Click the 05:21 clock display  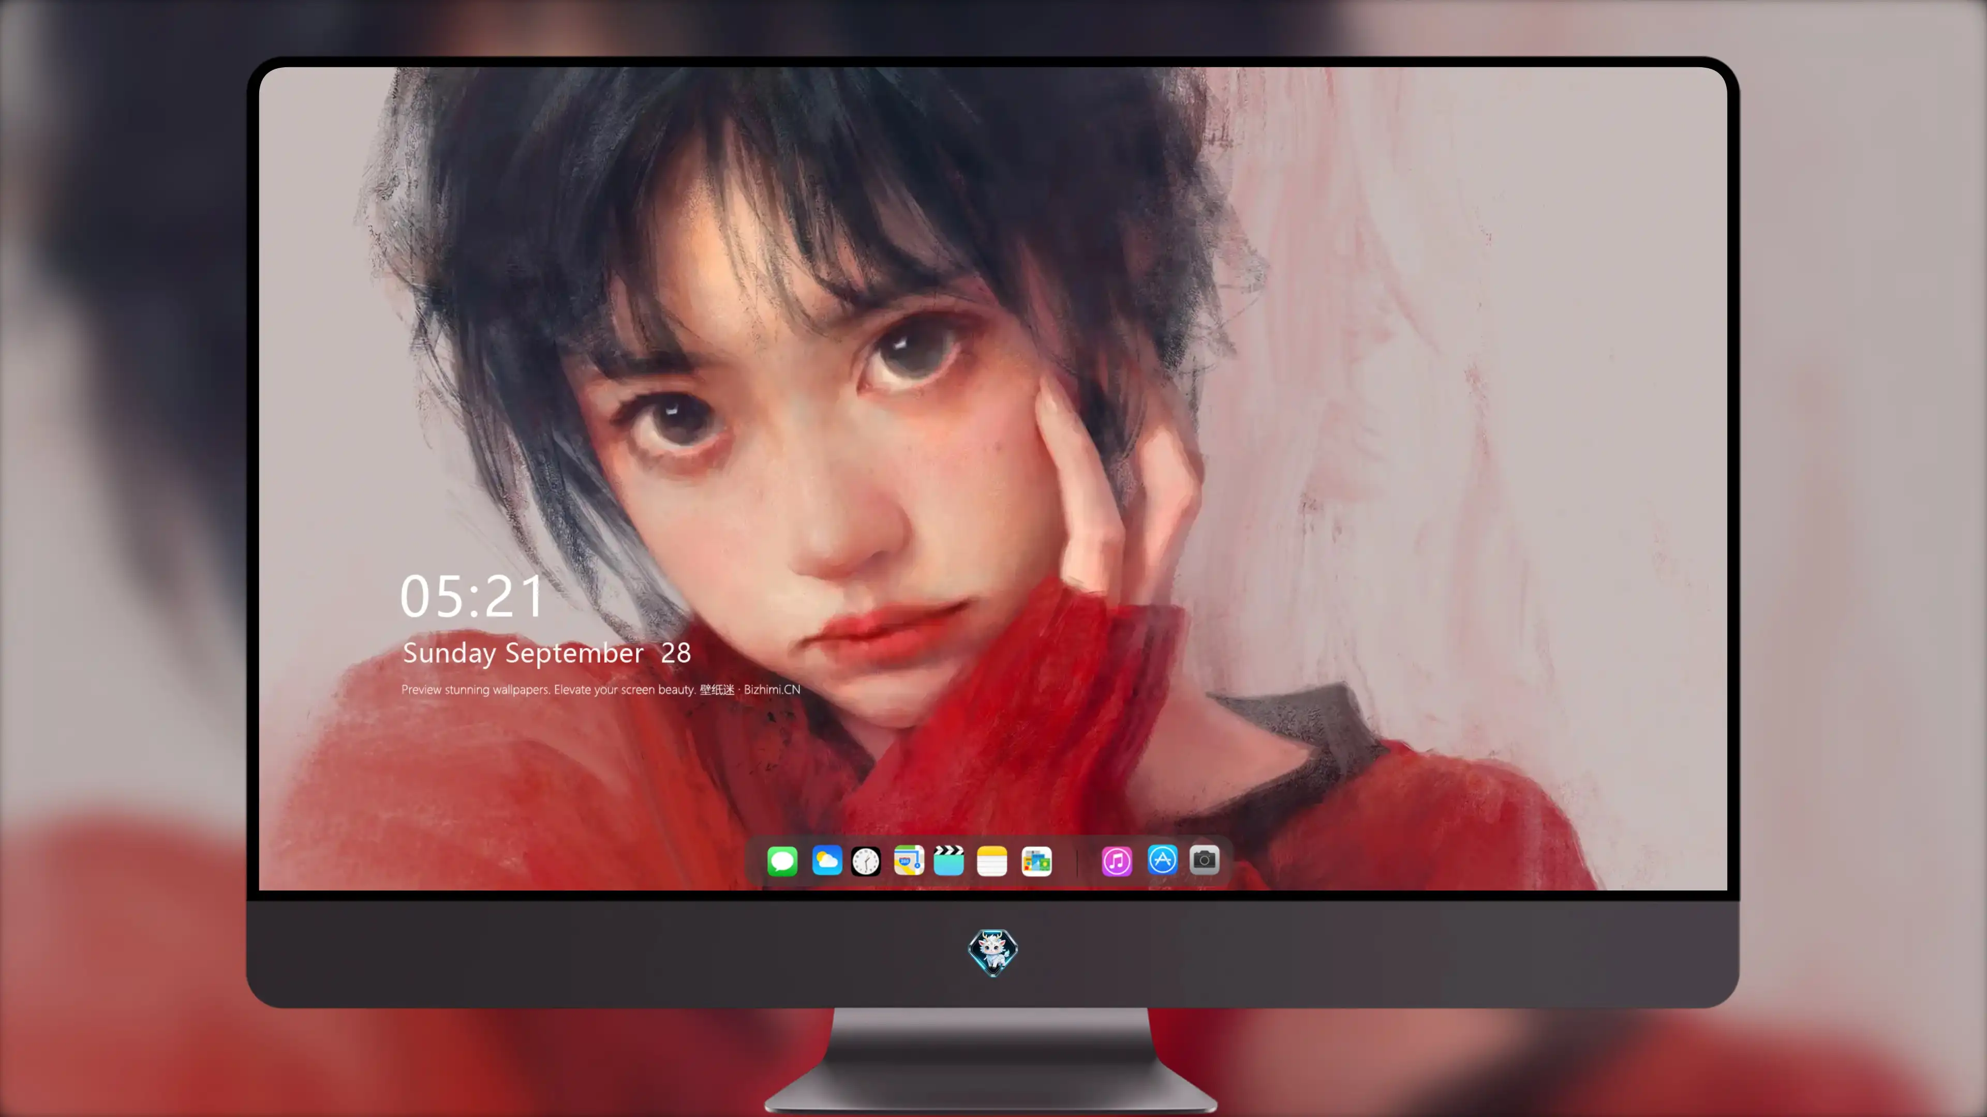coord(472,597)
